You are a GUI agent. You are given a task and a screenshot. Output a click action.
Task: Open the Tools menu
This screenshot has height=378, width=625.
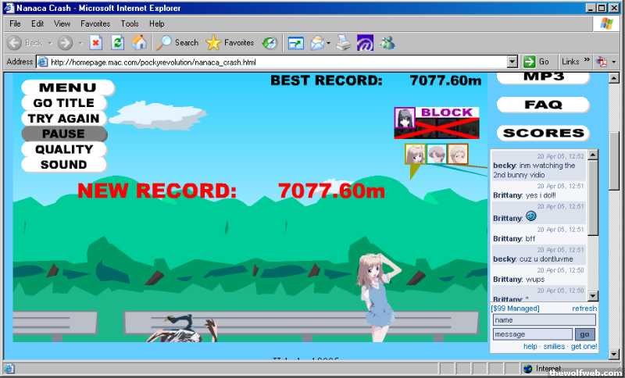(130, 23)
